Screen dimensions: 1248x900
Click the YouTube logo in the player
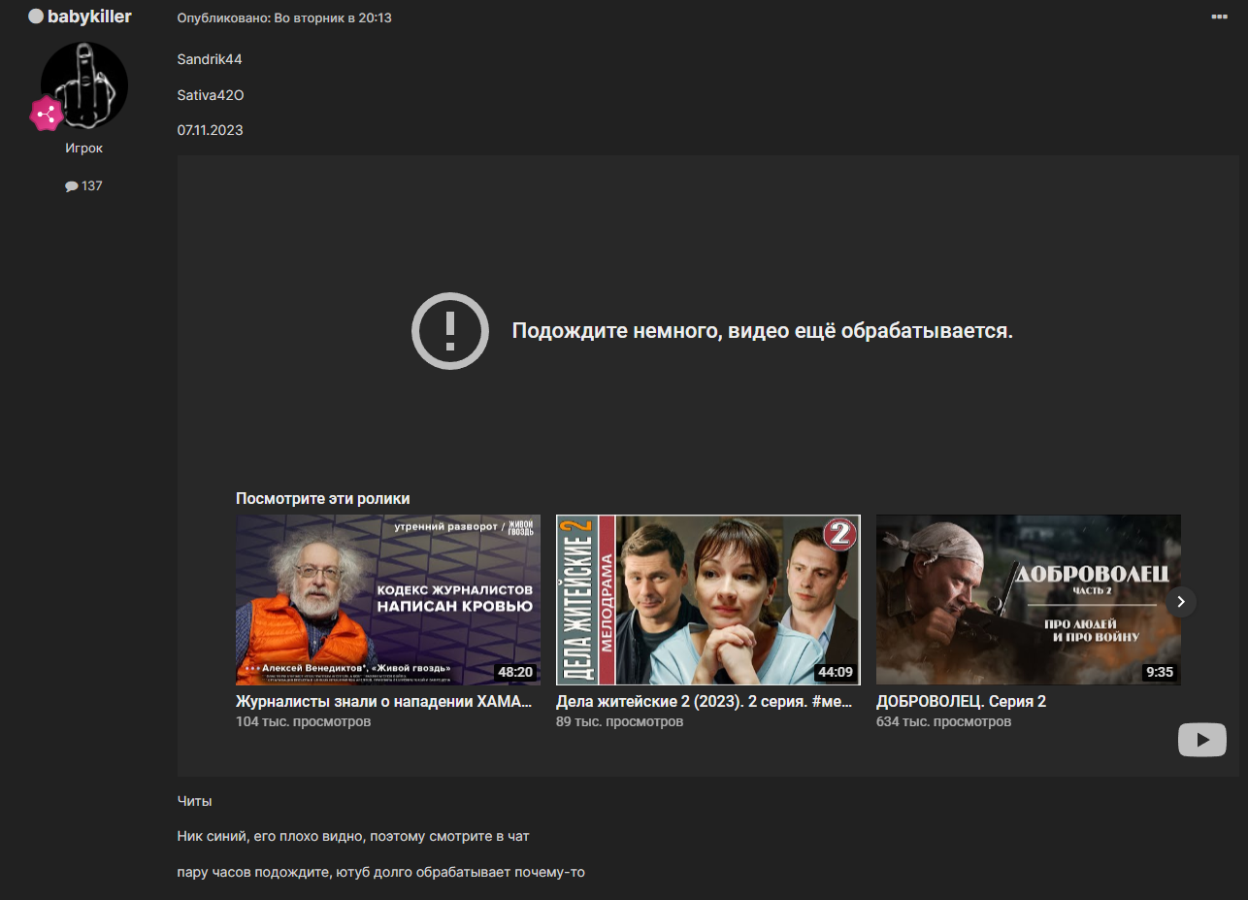coord(1201,740)
